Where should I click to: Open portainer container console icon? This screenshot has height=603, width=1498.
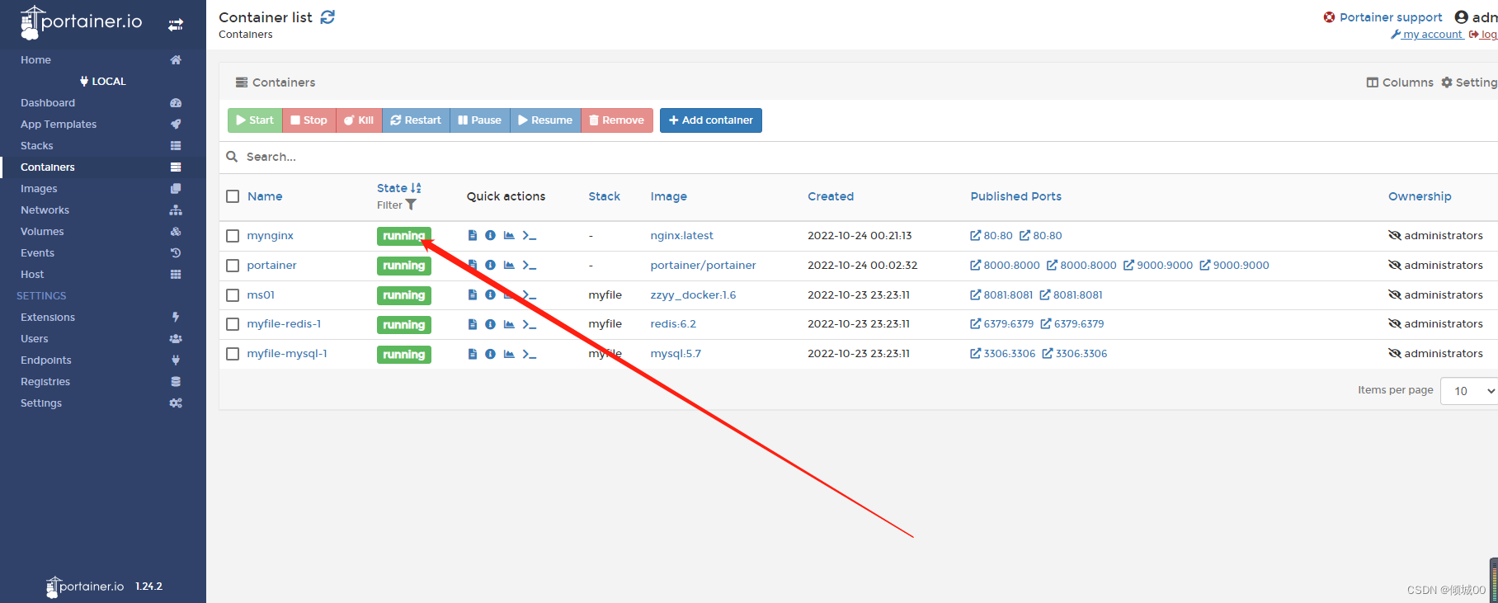(530, 266)
